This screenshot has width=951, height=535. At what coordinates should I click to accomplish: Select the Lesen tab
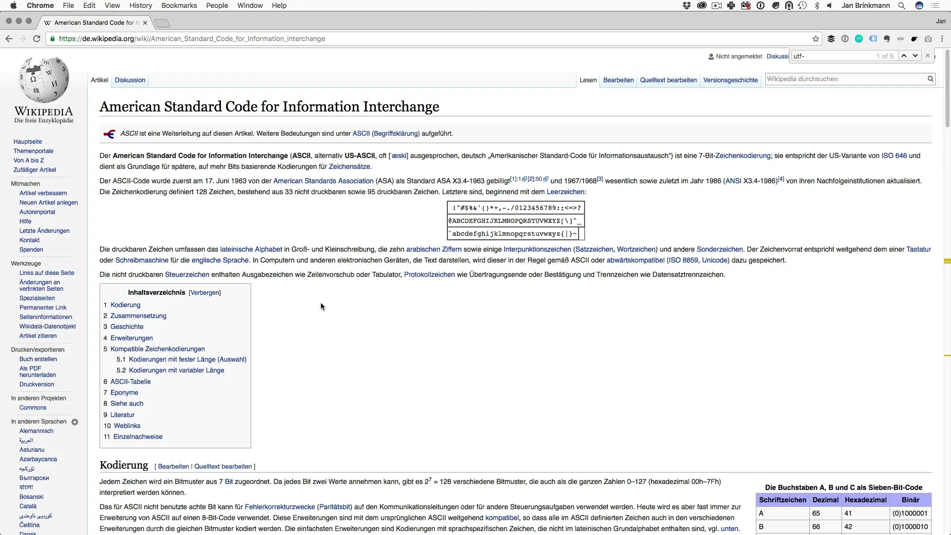(x=588, y=80)
